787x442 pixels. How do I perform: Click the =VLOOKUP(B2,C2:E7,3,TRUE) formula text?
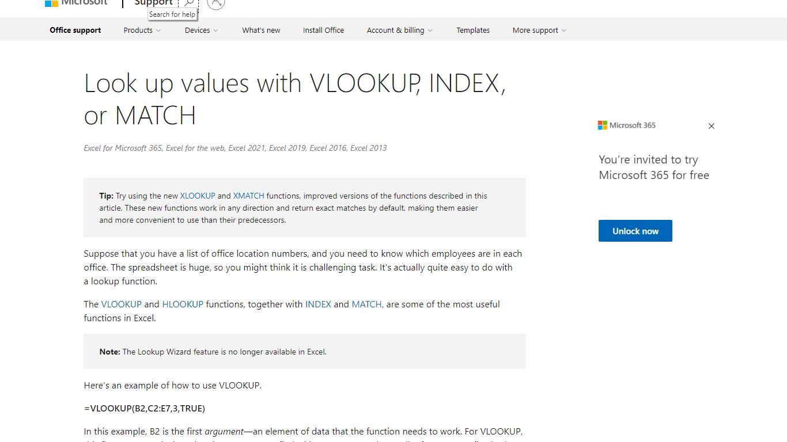coord(145,408)
